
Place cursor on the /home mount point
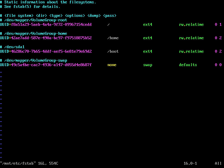pos(113,38)
